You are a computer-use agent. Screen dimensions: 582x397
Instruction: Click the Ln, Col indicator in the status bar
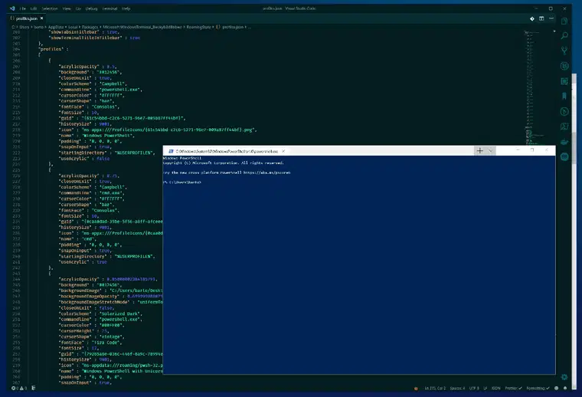pos(435,388)
